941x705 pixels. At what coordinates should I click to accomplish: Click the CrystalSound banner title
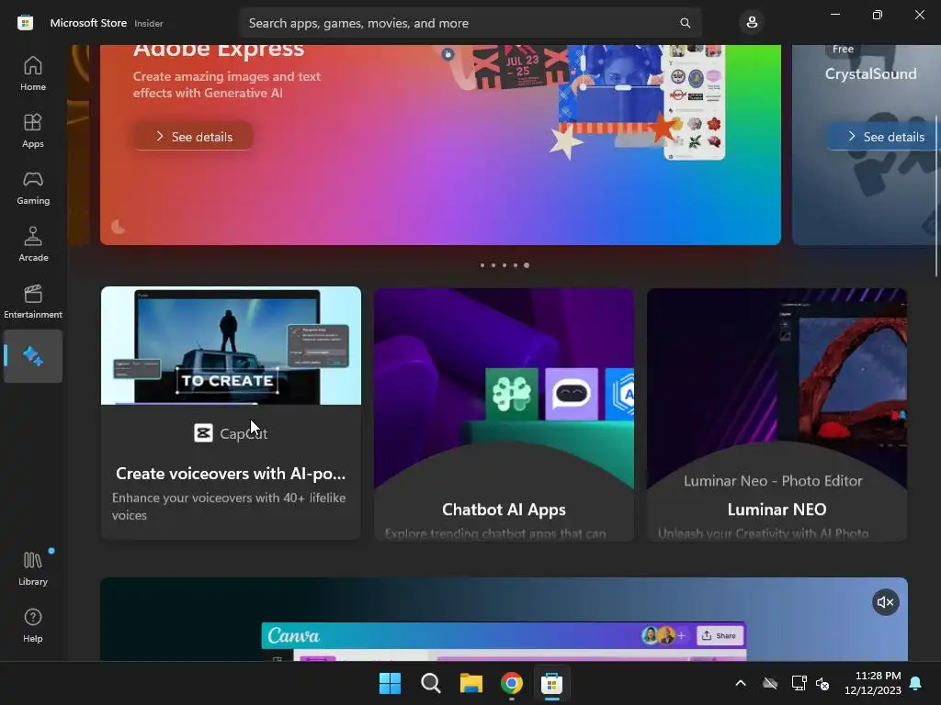point(871,73)
